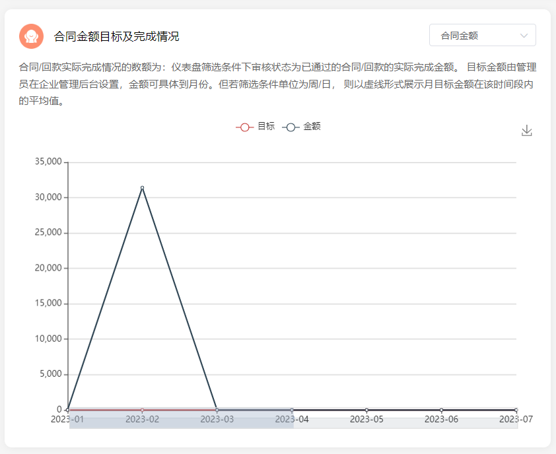Select the 2023-03 data point

pos(217,410)
